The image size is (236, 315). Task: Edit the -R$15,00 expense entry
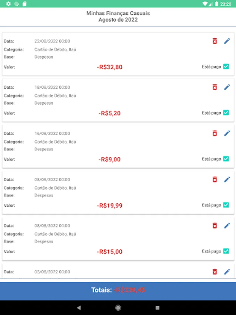point(227,226)
